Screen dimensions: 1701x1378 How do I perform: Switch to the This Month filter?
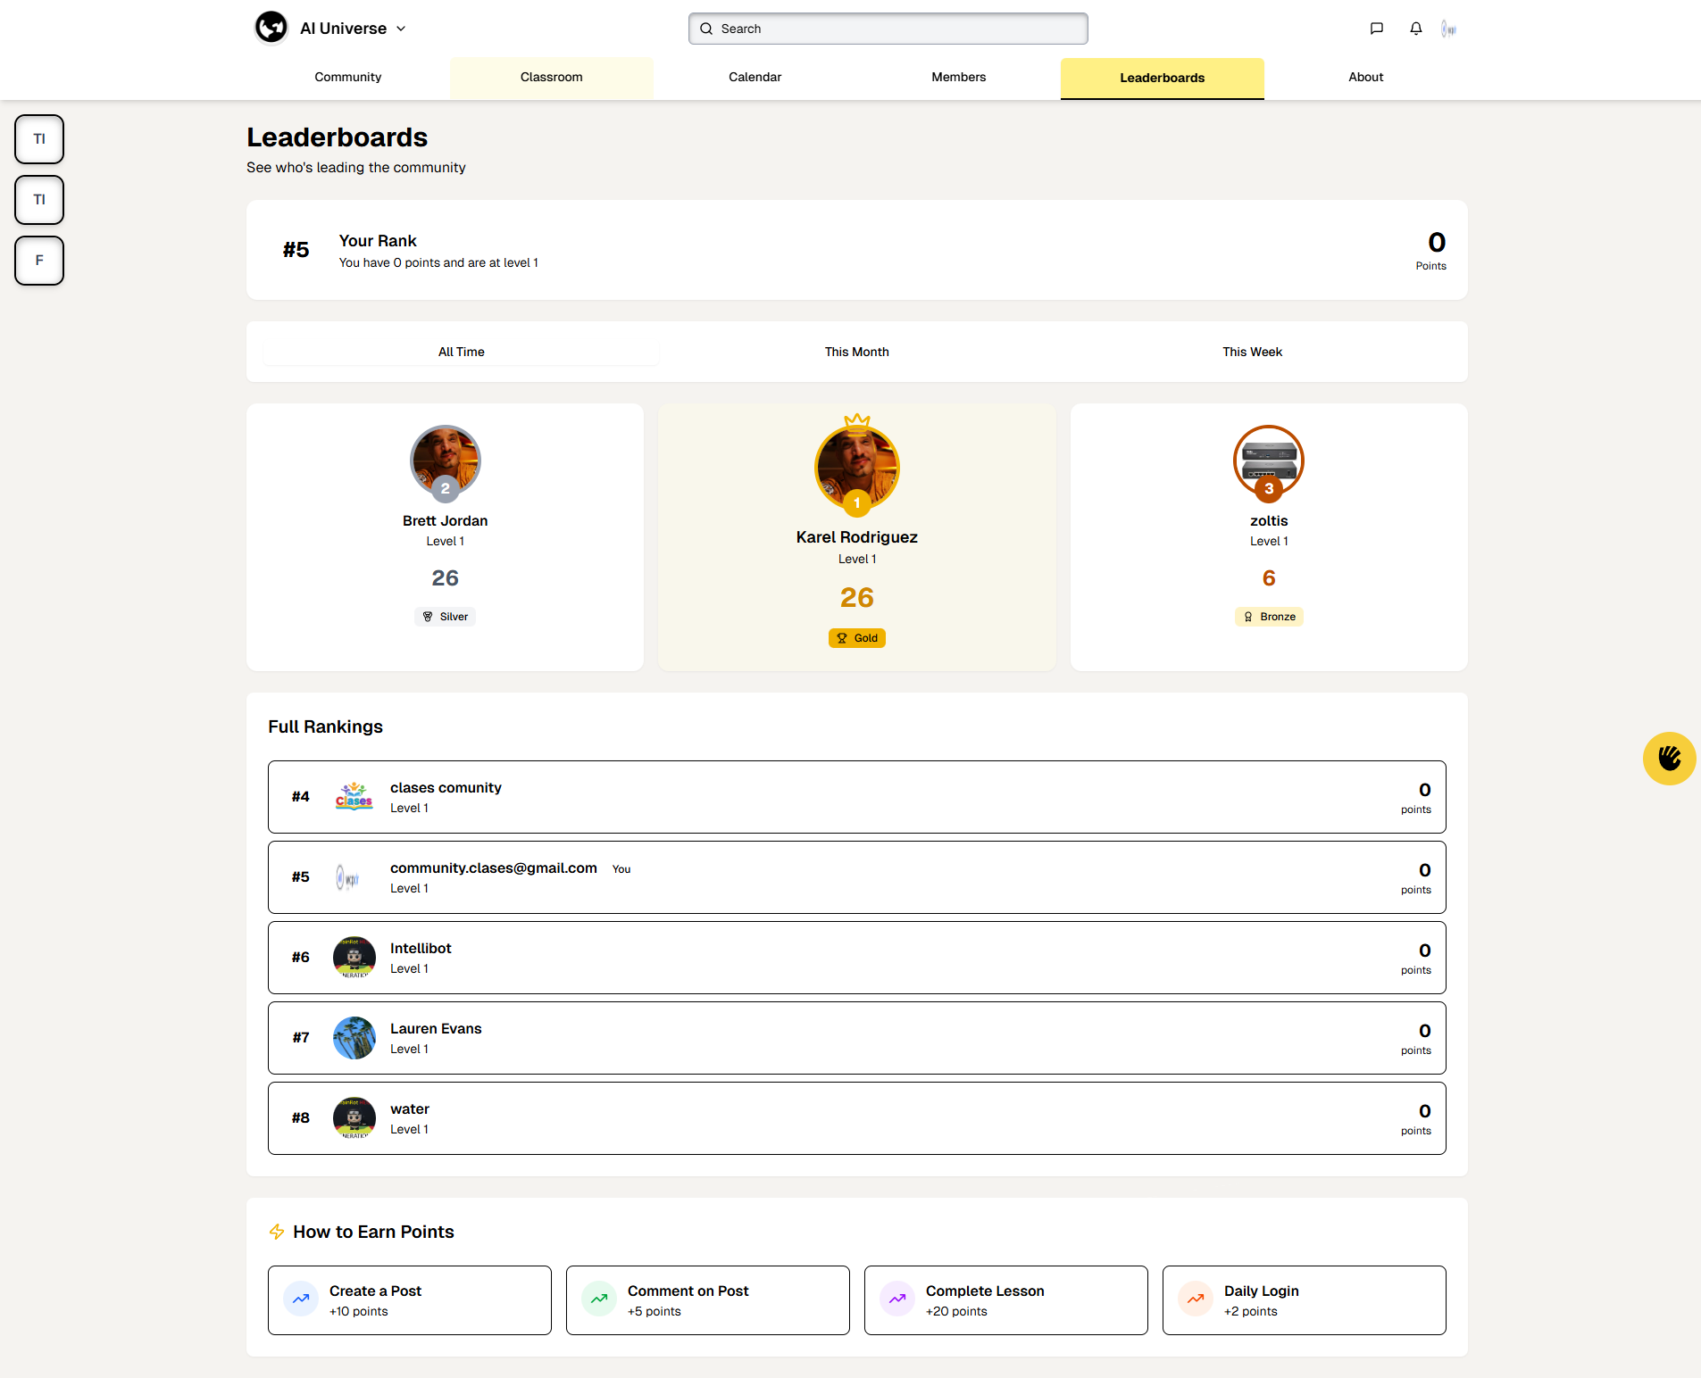coord(856,352)
